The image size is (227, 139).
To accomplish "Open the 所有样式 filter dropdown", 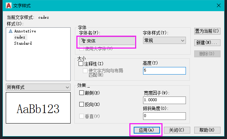I will (38, 87).
